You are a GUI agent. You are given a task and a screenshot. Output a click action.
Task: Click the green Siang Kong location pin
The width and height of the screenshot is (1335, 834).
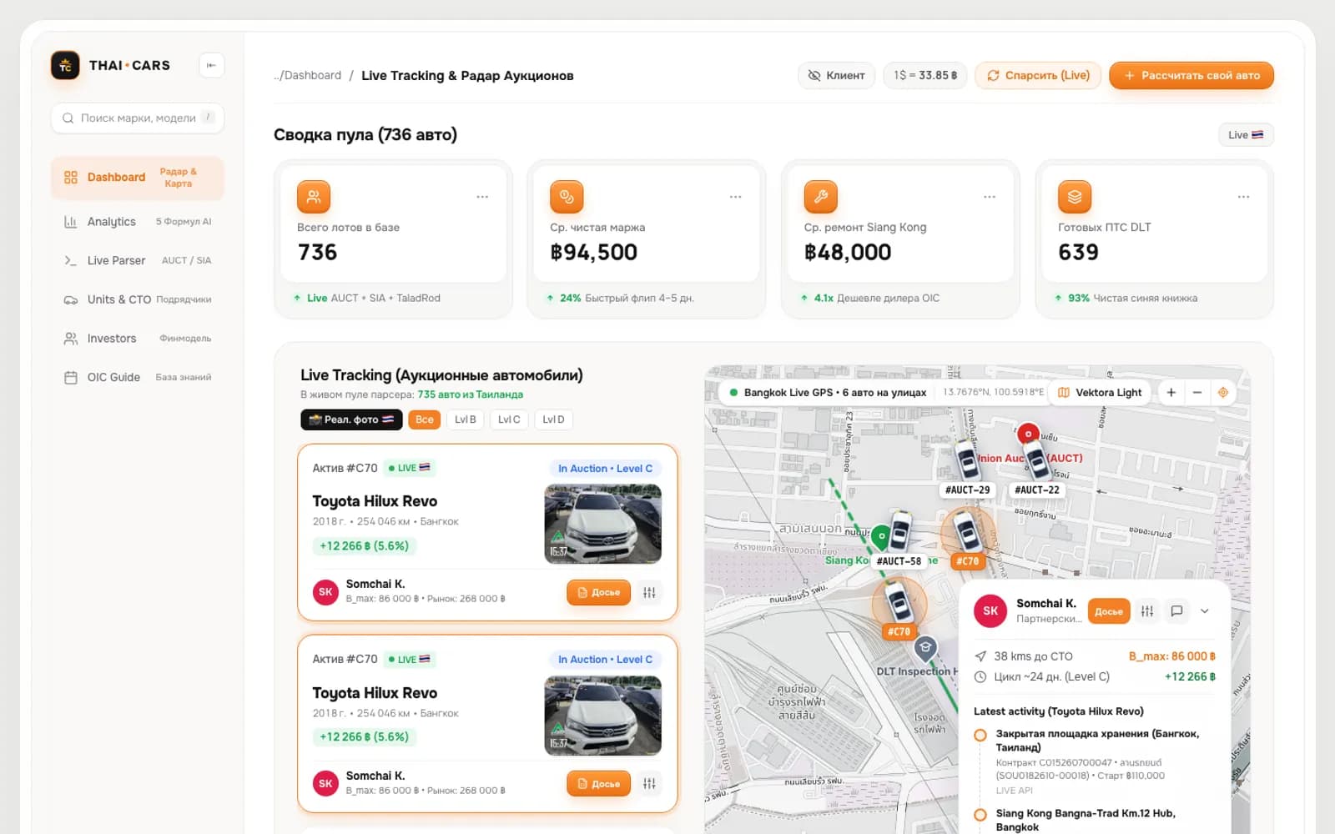tap(880, 536)
